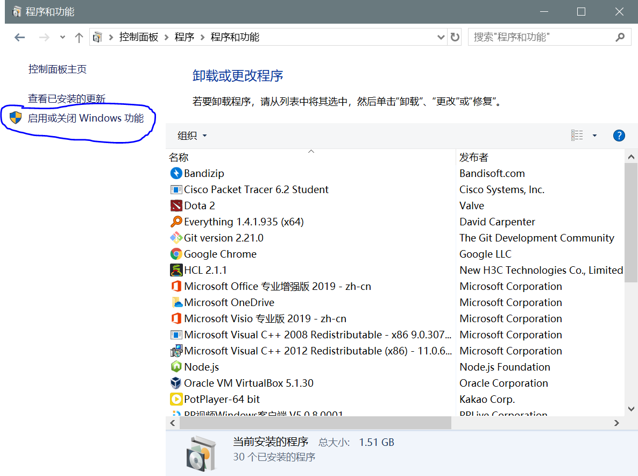Click the Dota 2 icon in list
Viewport: 638px width, 476px height.
[x=176, y=205]
